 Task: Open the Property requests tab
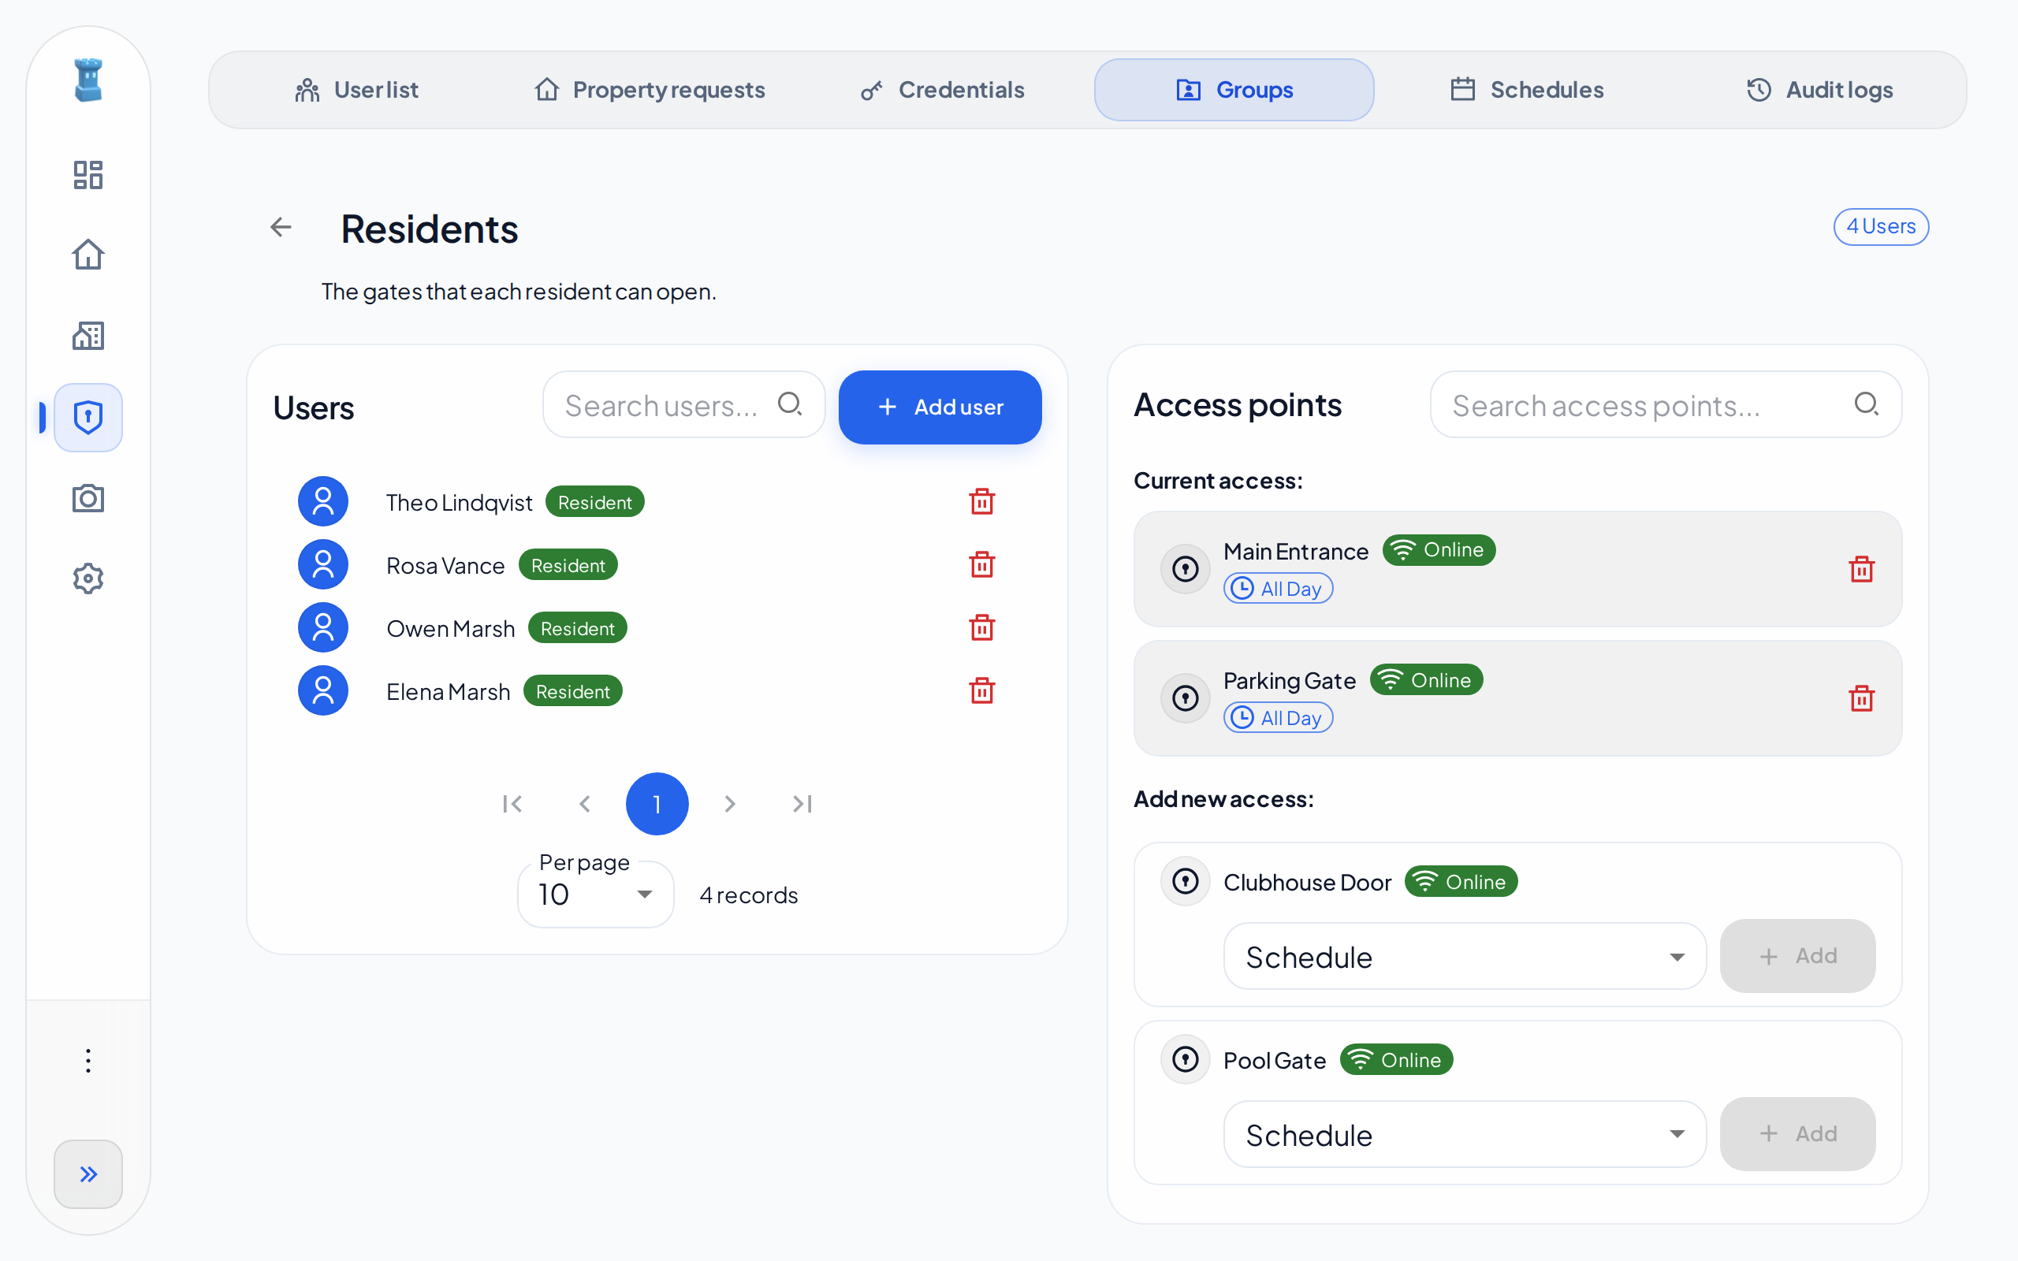click(649, 90)
